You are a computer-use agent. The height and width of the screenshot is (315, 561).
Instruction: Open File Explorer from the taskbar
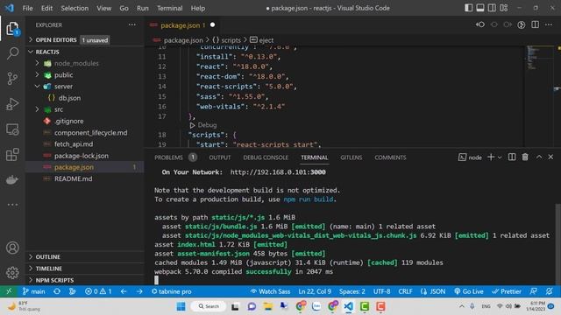point(267,306)
